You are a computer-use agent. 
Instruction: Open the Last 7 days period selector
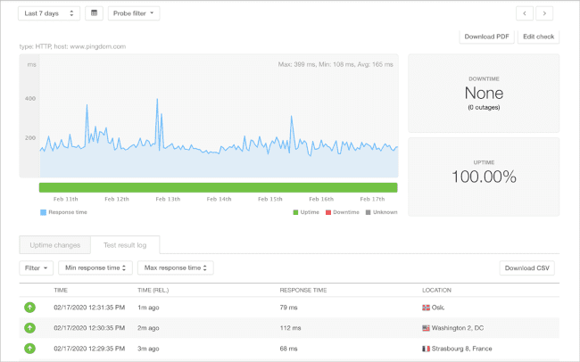[x=49, y=13]
